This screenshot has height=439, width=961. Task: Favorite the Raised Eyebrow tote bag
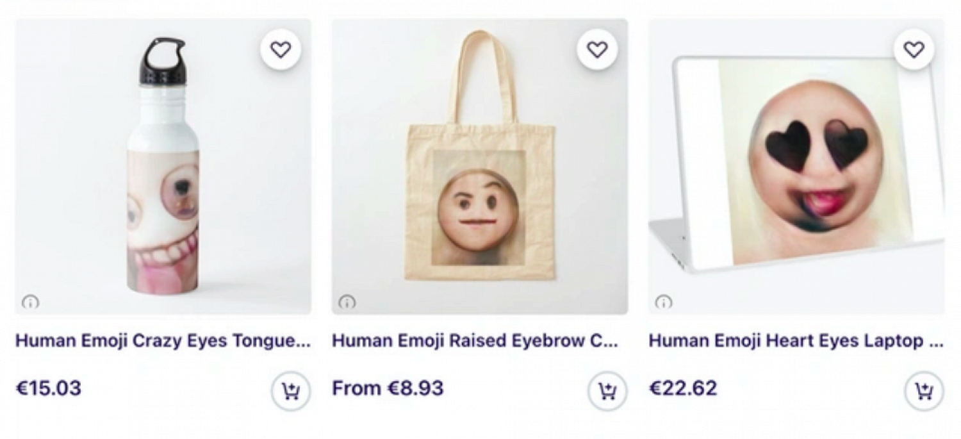tap(597, 49)
